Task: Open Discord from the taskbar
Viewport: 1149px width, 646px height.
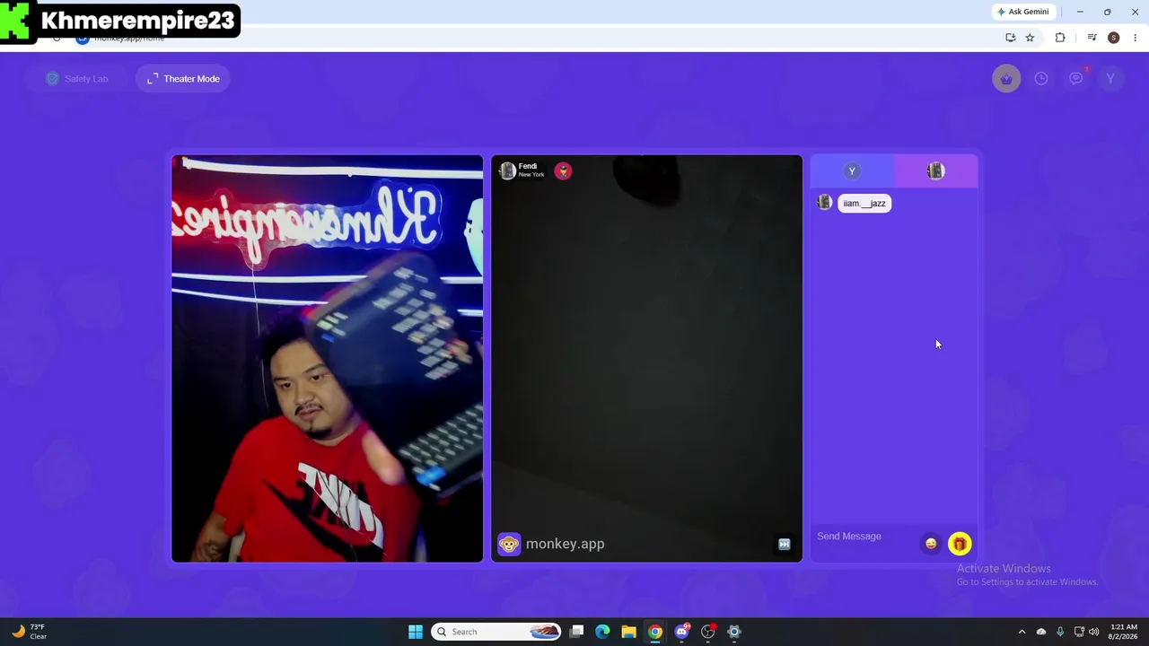Action: [x=681, y=632]
